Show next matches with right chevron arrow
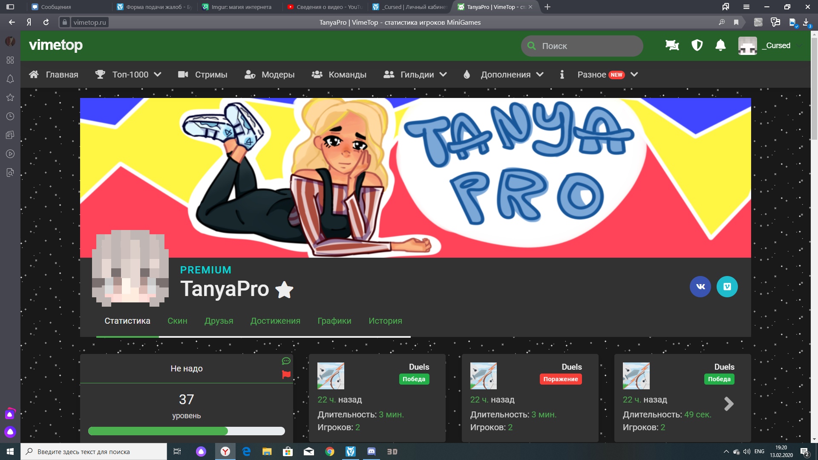 coord(729,403)
